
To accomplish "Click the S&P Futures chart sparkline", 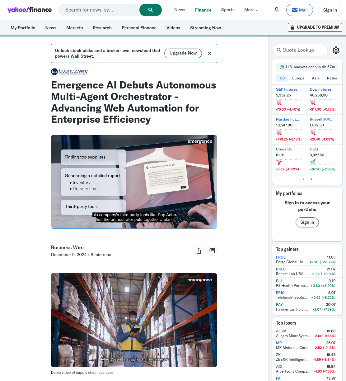I will [x=288, y=102].
